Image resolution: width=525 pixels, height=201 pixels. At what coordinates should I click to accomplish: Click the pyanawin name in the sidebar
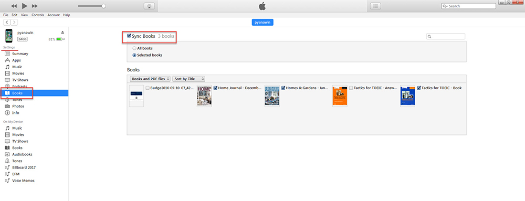pos(25,33)
